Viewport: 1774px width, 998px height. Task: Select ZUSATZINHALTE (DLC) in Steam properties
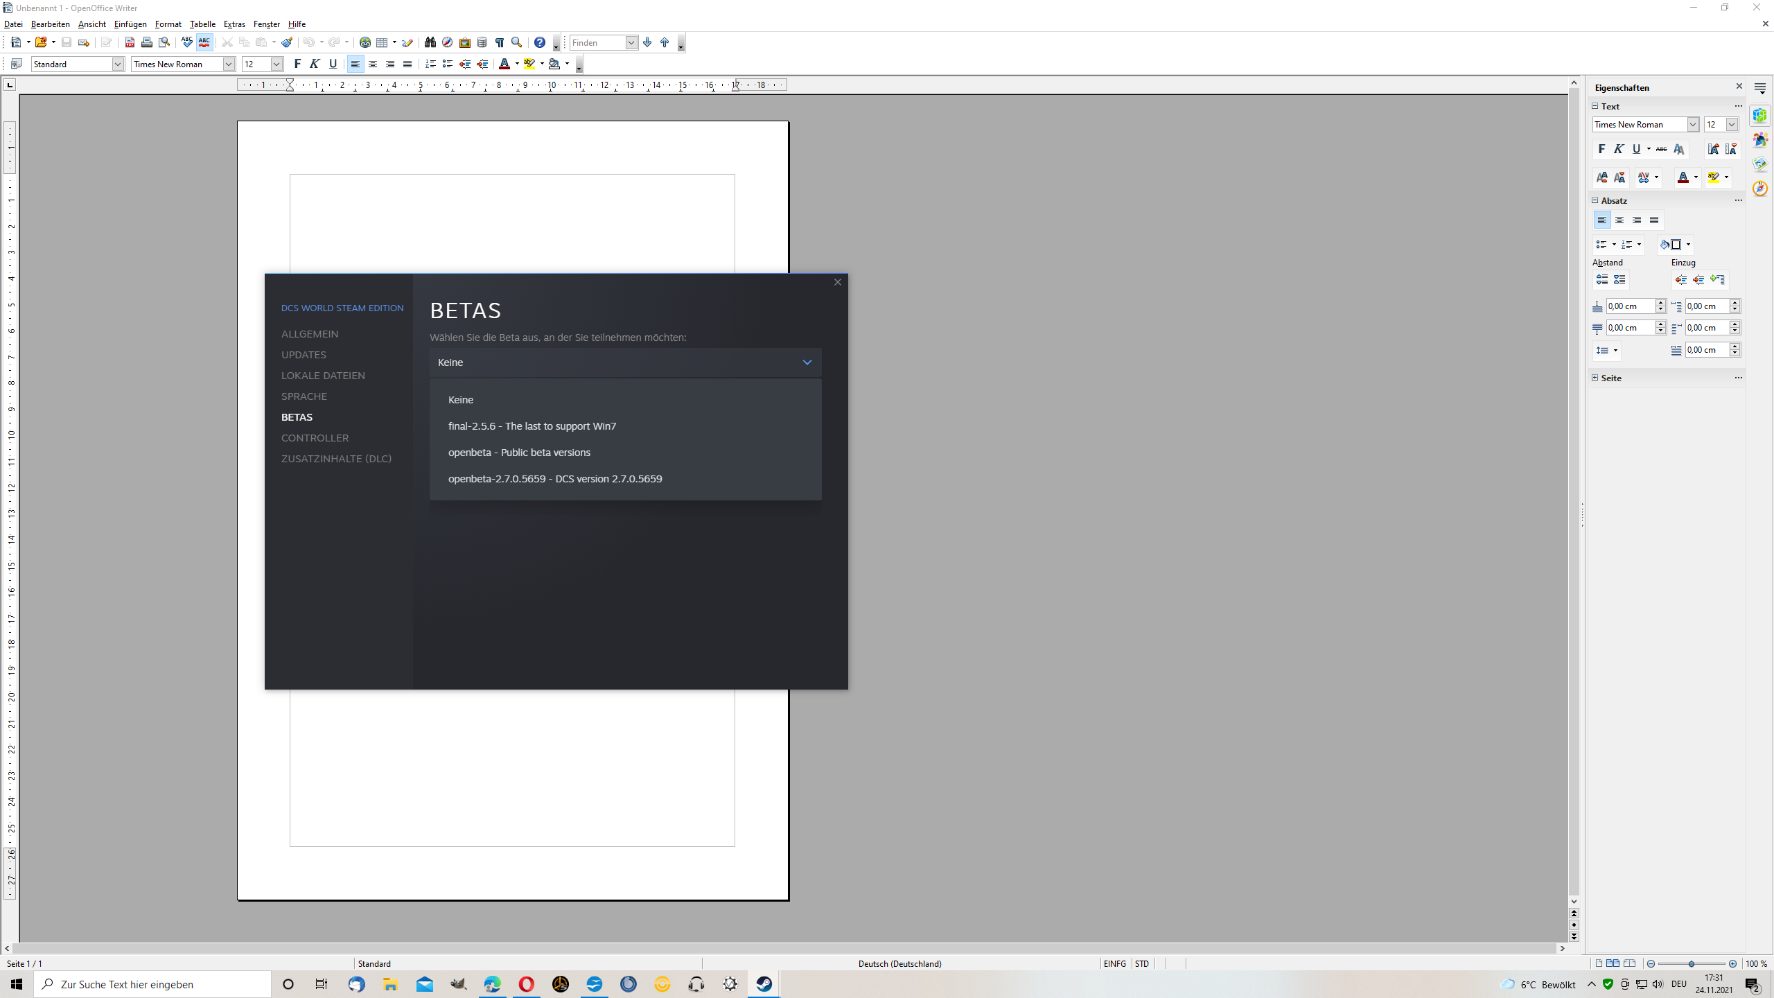336,459
